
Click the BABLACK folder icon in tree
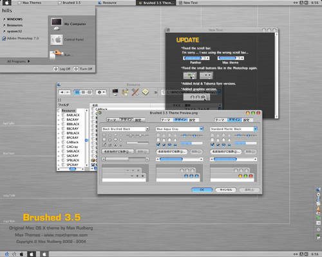(x=63, y=115)
